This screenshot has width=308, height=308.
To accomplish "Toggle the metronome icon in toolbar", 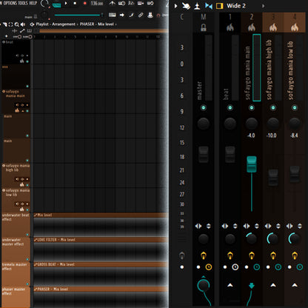I will [113, 3].
